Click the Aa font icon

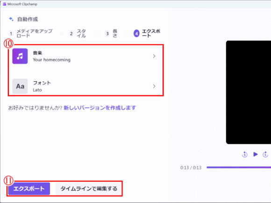pos(20,86)
